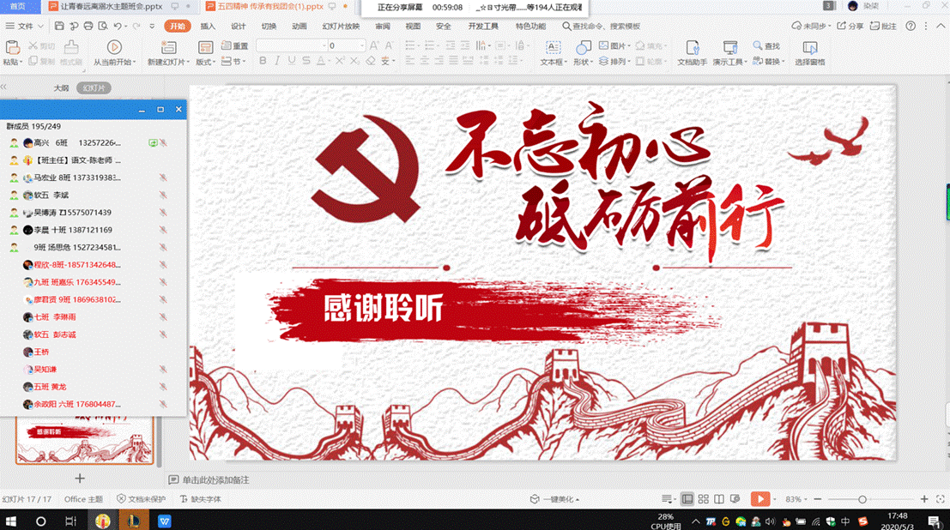950x530 pixels.
Task: Click the Missing Fonts (缺失字体) status button
Action: tap(201, 499)
